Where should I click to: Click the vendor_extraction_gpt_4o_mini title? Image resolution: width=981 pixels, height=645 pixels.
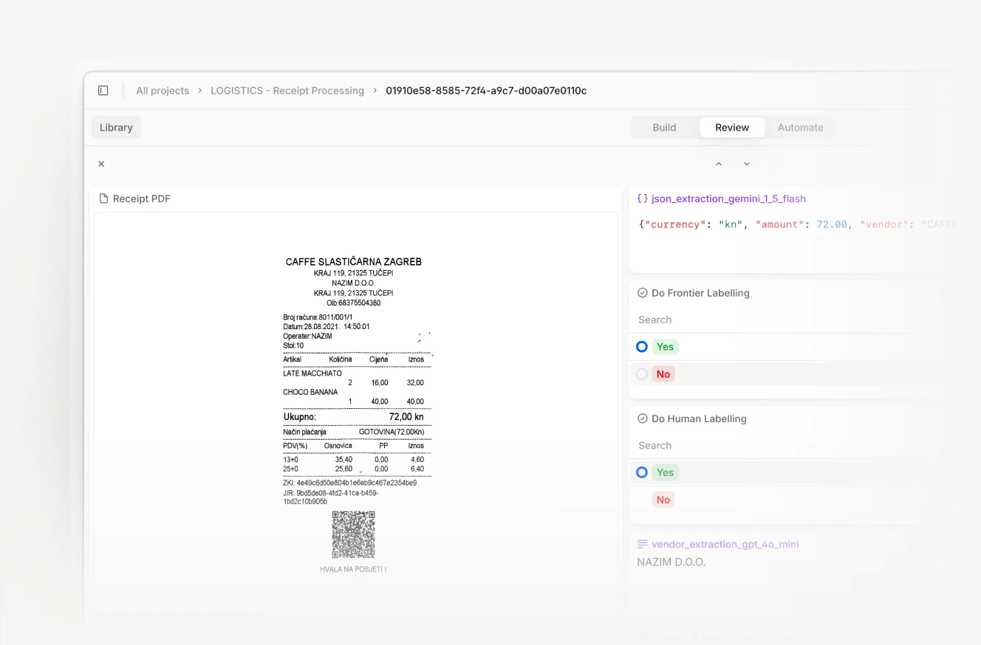[x=725, y=544]
